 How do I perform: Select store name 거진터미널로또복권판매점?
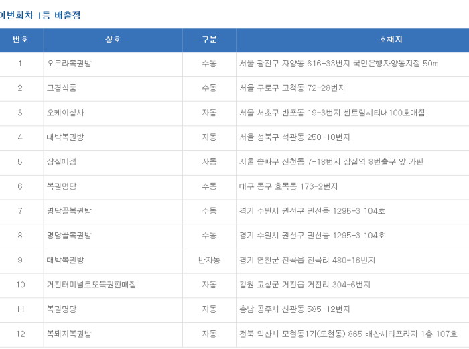pos(91,285)
